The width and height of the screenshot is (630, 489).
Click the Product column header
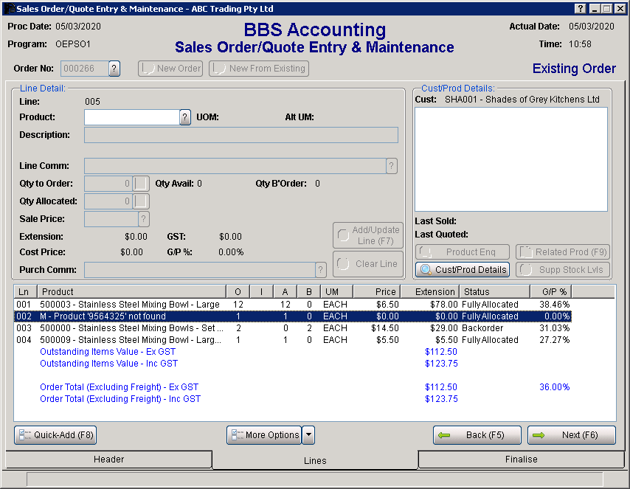131,292
